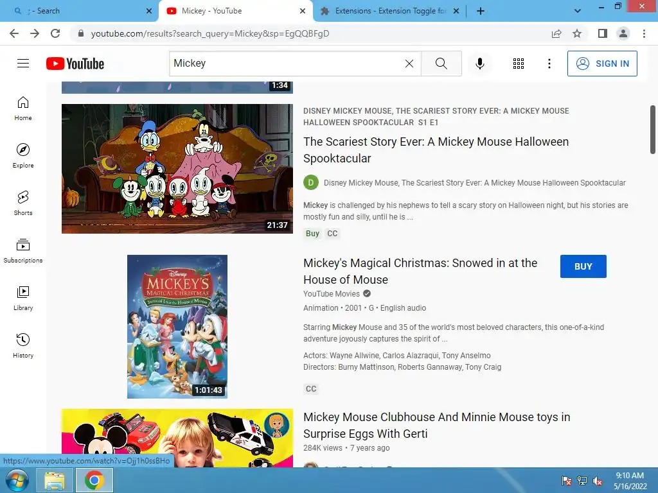Image resolution: width=658 pixels, height=493 pixels.
Task: Click 'Animation • 2001 • G • English audio'
Action: pos(365,307)
